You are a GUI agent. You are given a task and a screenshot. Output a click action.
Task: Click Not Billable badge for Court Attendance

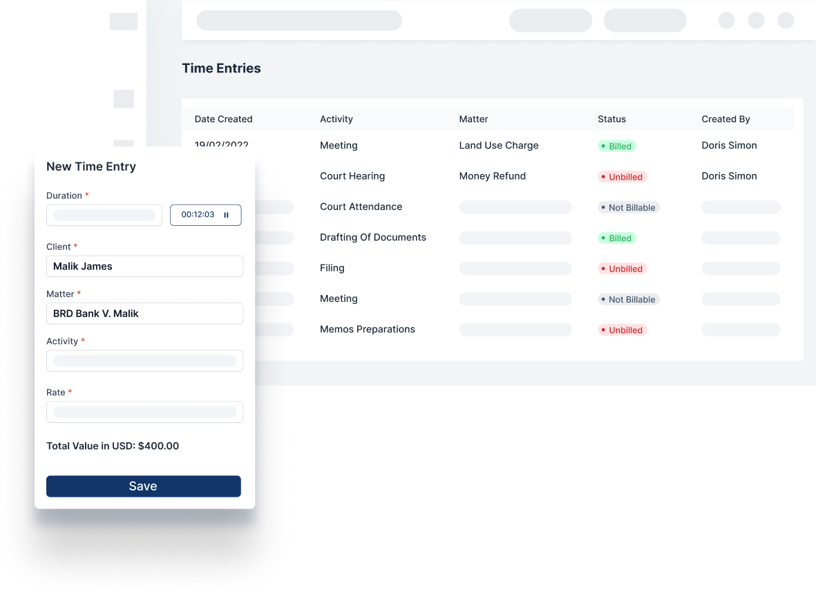629,207
